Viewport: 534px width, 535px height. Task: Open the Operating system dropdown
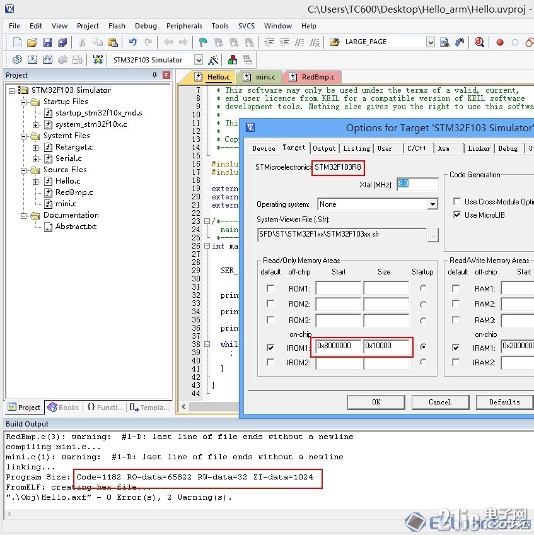[x=432, y=204]
